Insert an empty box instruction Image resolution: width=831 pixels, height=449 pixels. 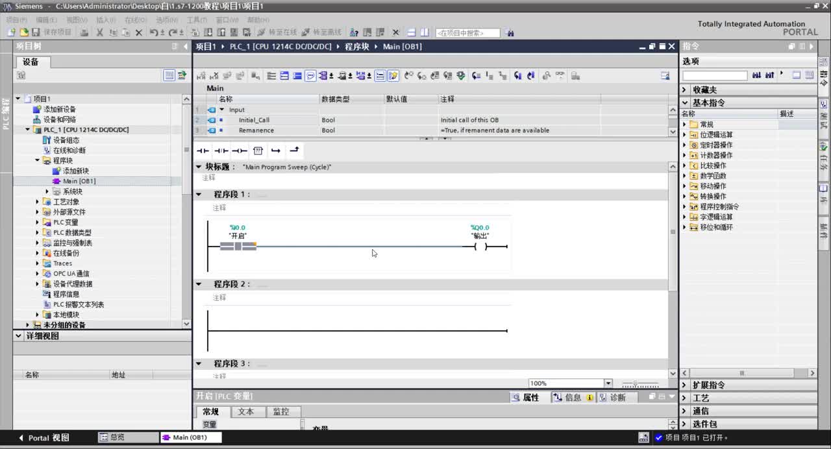tap(258, 151)
